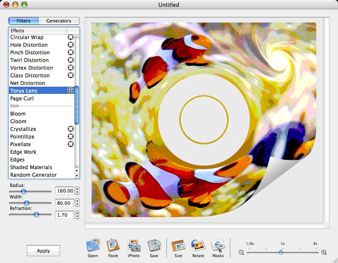Toggle the Torus Lens position target icon
The image size is (338, 263).
pos(71,90)
